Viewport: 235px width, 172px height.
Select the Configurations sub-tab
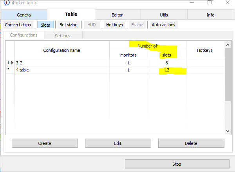point(23,35)
